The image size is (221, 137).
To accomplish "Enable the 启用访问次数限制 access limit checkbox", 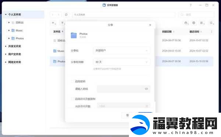I will point(72,99).
